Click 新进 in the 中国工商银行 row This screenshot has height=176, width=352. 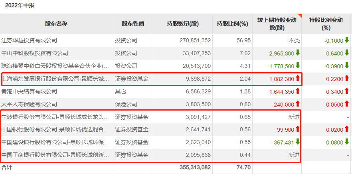[294, 155]
